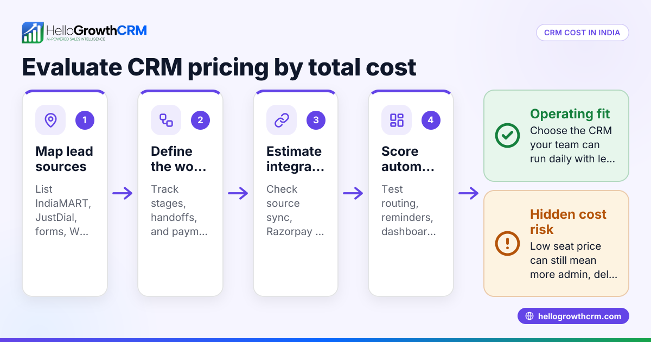Click the dashboard grid icon on Score card
This screenshot has height=342, width=651.
pyautogui.click(x=397, y=120)
